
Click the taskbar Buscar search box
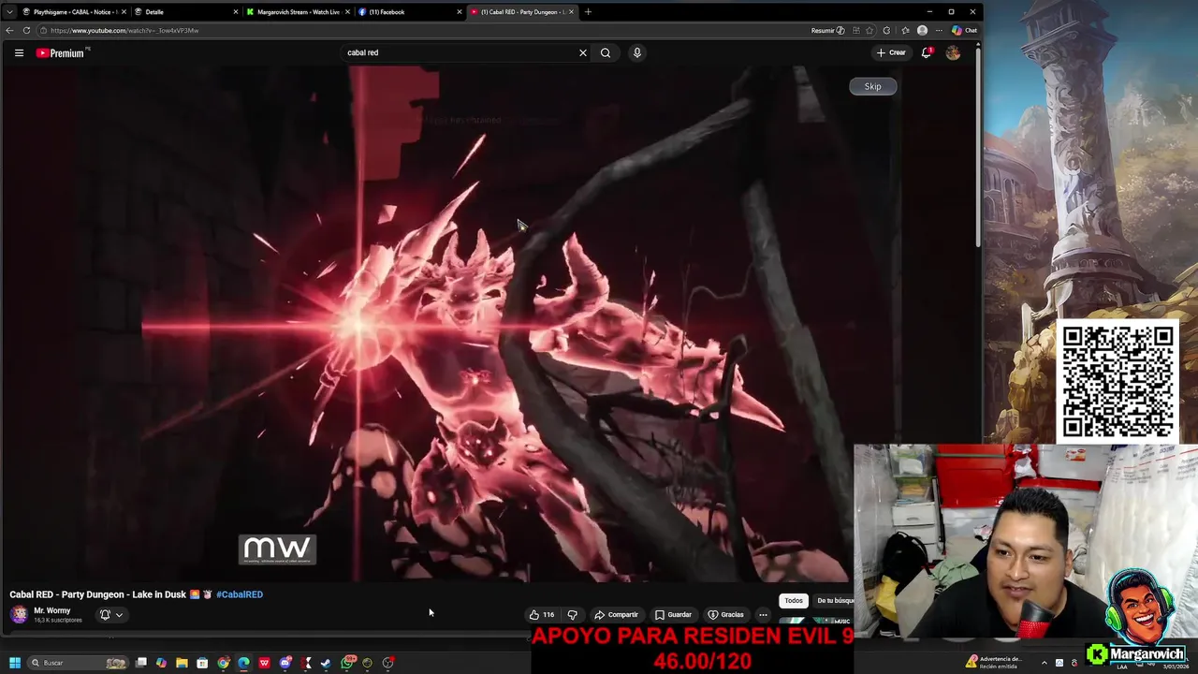click(x=78, y=663)
